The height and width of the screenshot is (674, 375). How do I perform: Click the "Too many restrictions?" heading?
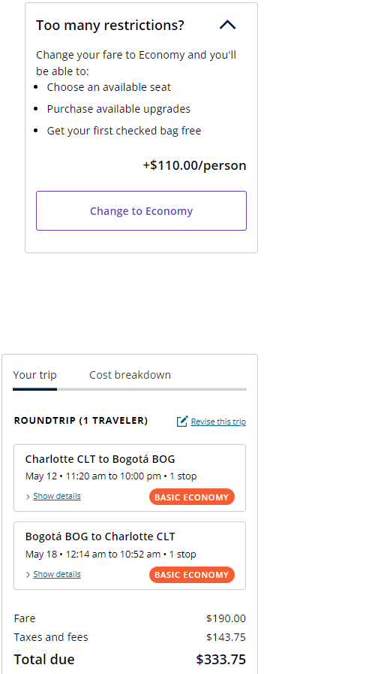click(x=109, y=26)
